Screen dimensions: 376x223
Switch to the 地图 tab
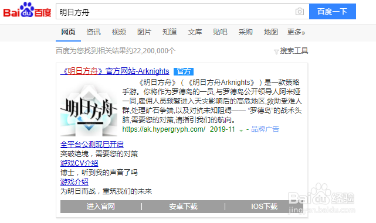click(x=271, y=32)
